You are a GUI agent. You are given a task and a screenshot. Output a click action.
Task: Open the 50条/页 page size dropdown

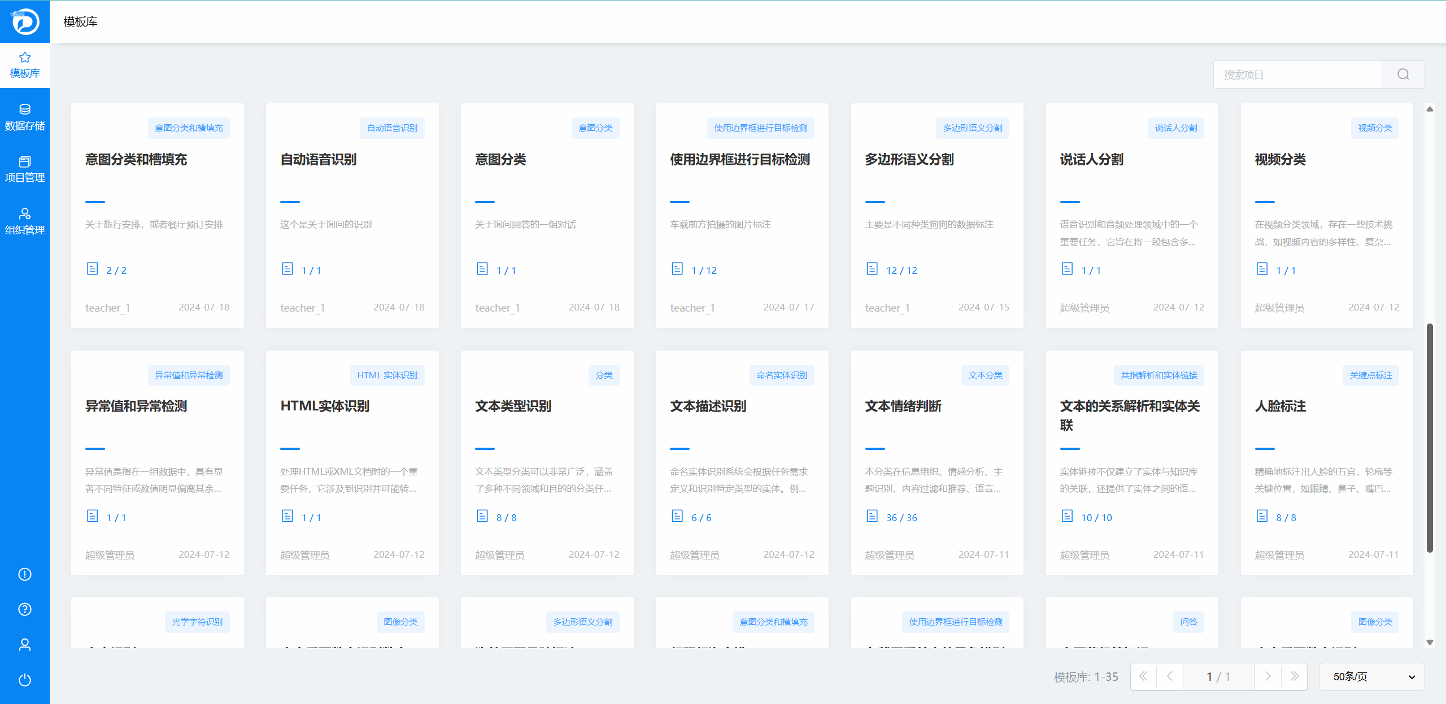coord(1371,677)
